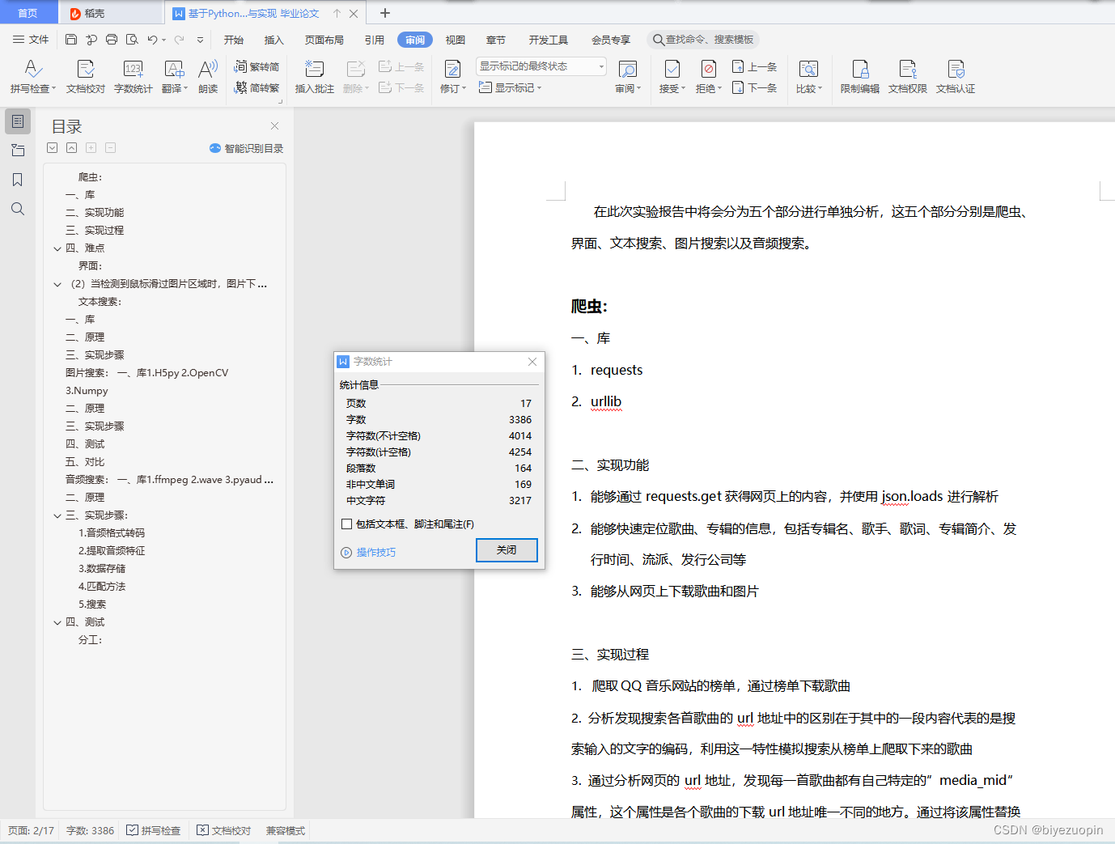Open 限制编辑 restrict editing
Viewport: 1115px width, 844px height.
[x=859, y=76]
